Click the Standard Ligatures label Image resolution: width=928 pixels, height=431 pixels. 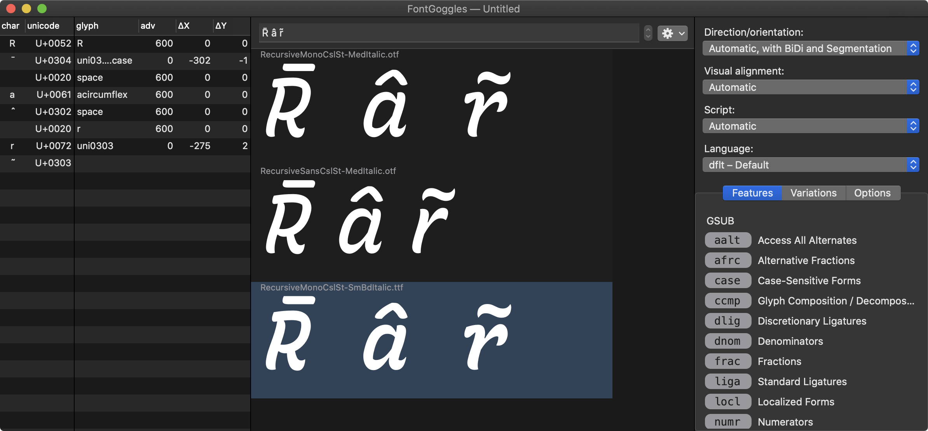pyautogui.click(x=802, y=382)
